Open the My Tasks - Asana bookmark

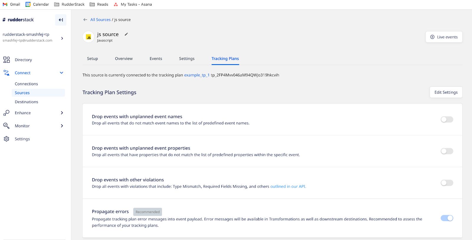[133, 4]
